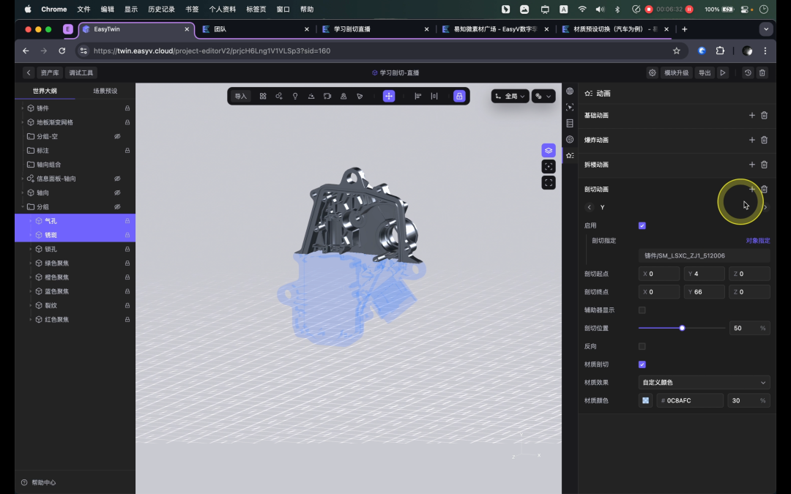The width and height of the screenshot is (791, 494).
Task: Add a new 拆楼动画 with plus icon
Action: 751,165
